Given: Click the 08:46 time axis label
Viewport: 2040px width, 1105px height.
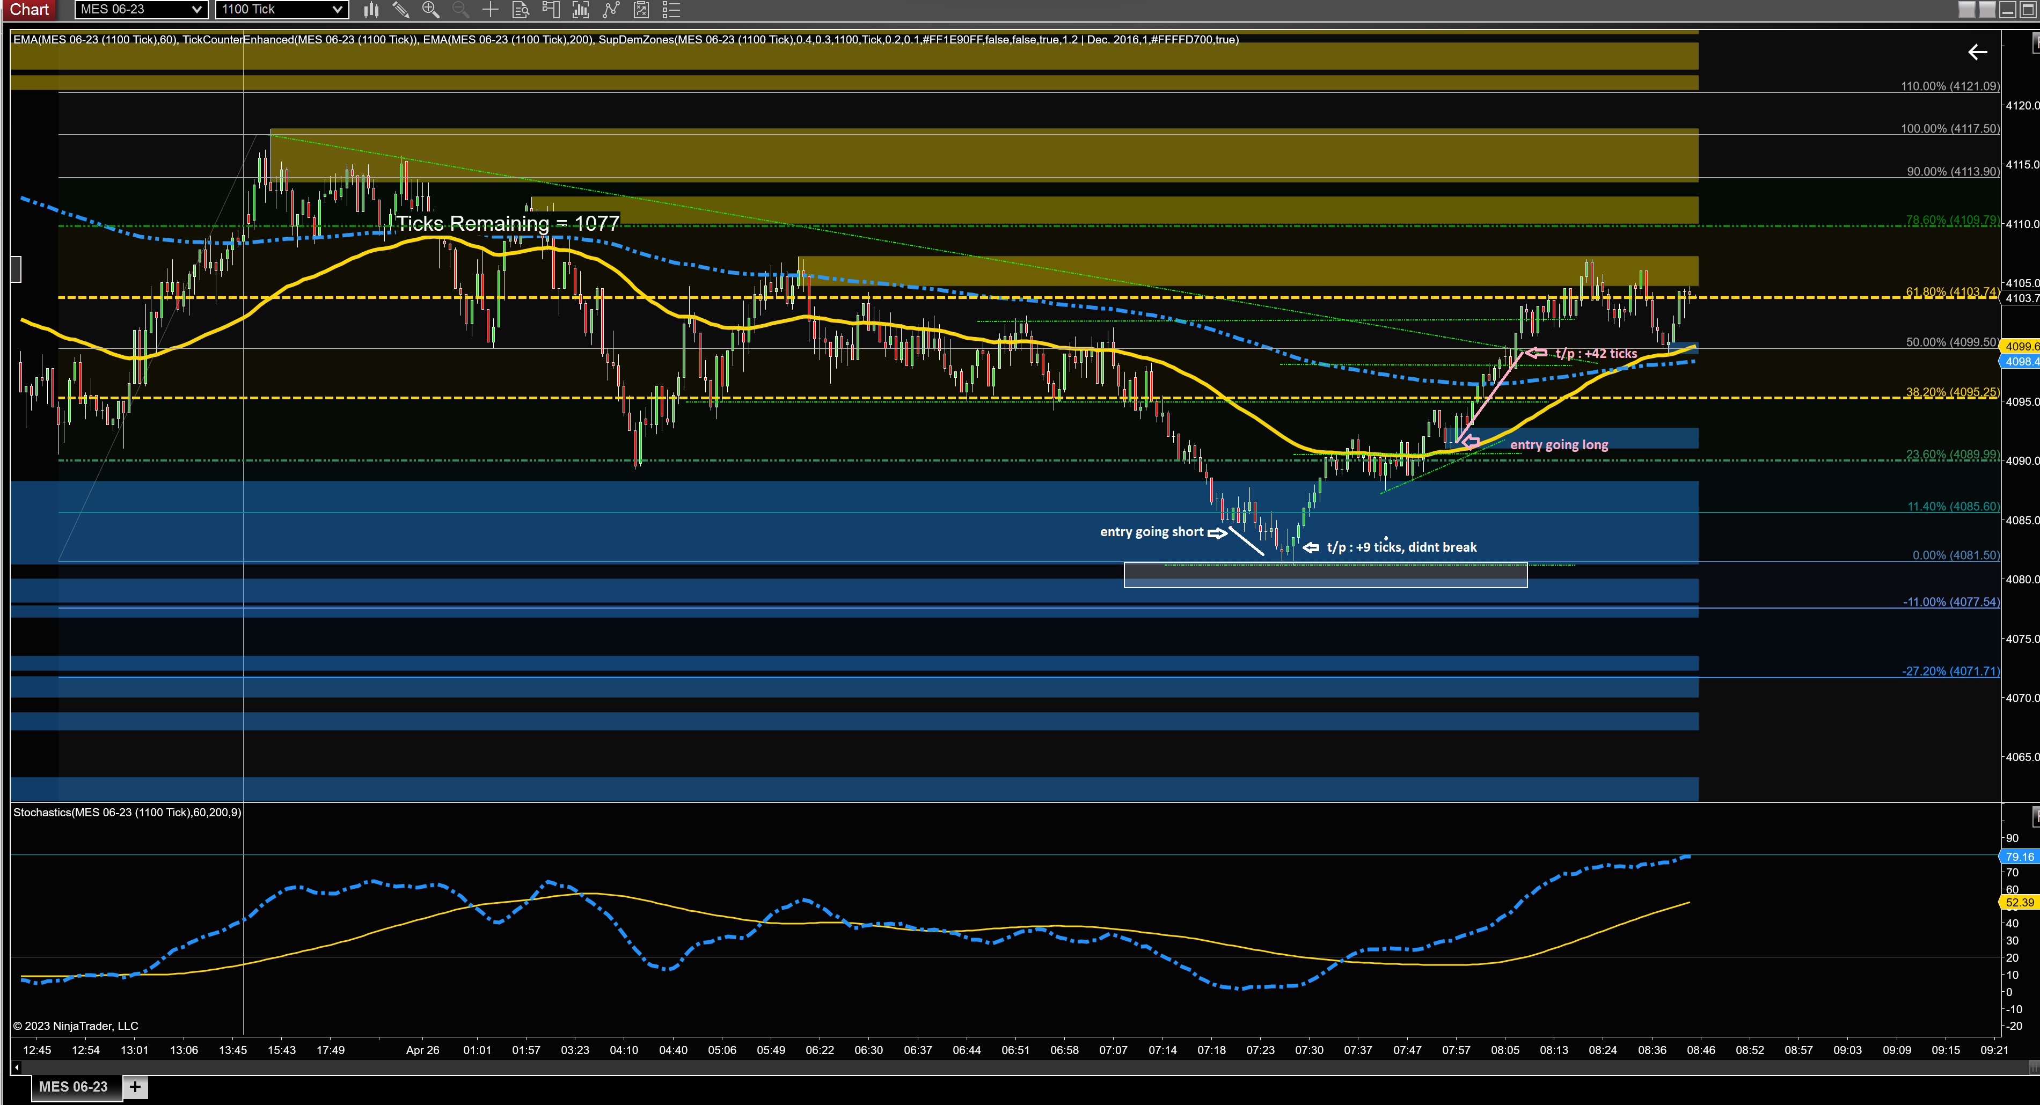Looking at the screenshot, I should [x=1701, y=1050].
